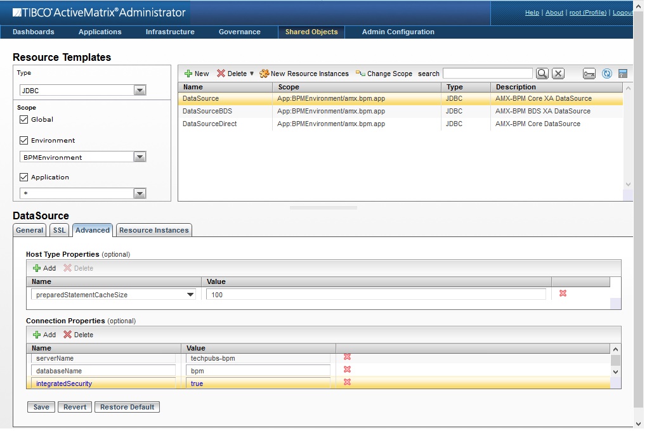The width and height of the screenshot is (647, 438).
Task: Open the Help link
Action: pos(532,13)
